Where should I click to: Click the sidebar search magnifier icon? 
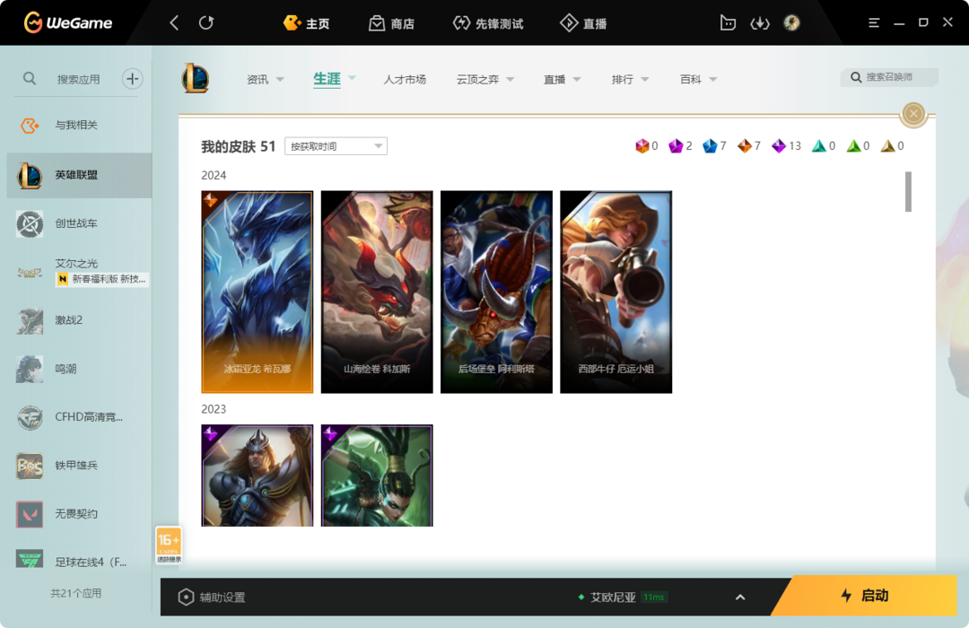(29, 79)
